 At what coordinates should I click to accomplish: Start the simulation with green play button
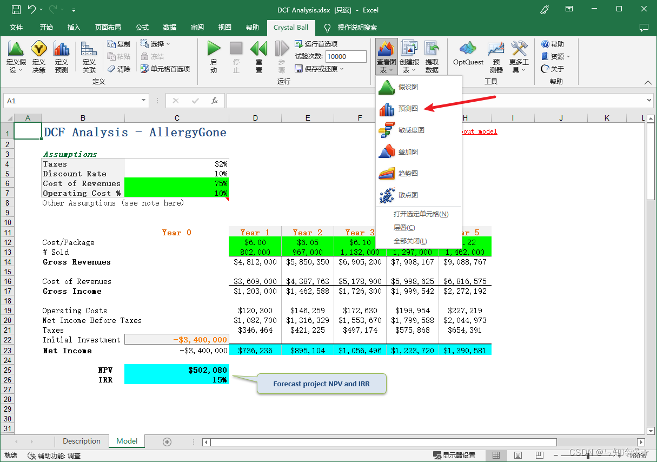pos(214,57)
